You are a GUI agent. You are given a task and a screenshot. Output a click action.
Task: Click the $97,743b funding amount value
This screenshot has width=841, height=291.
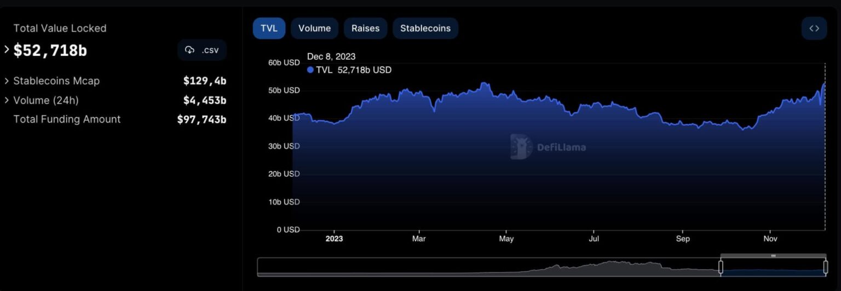coord(201,119)
